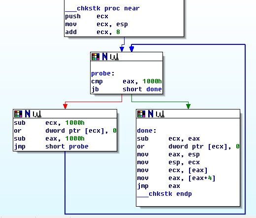Select the sub ecx, eax instruction

168,139
